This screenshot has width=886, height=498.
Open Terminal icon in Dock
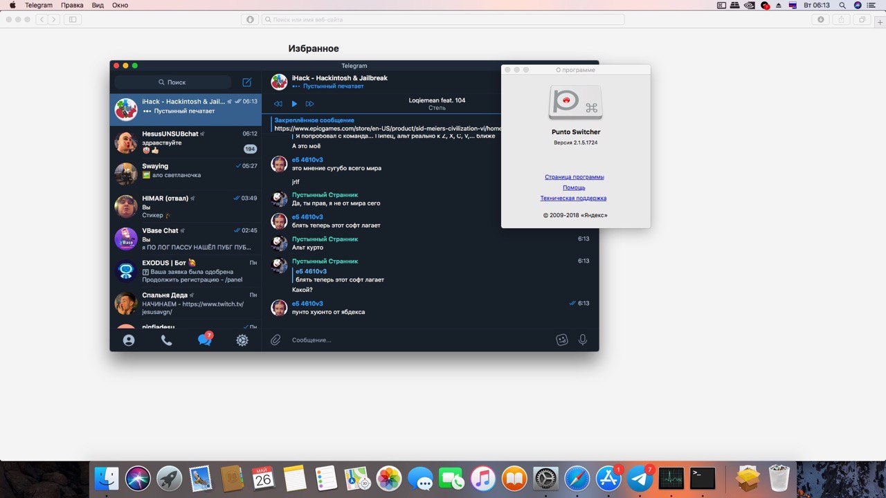703,478
